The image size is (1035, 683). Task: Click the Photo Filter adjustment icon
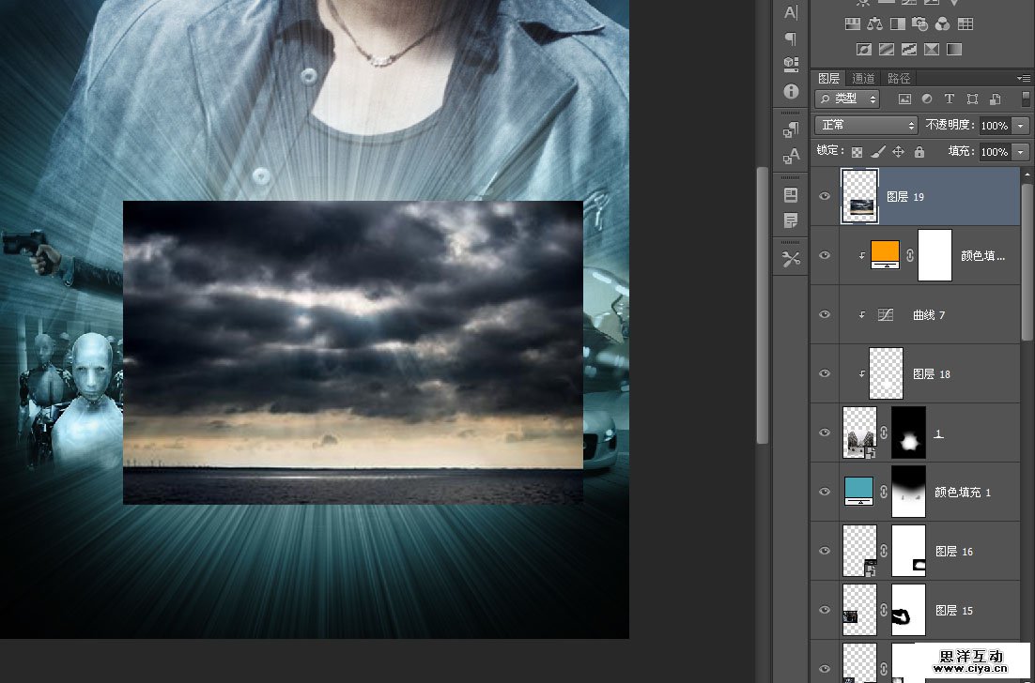[x=920, y=24]
